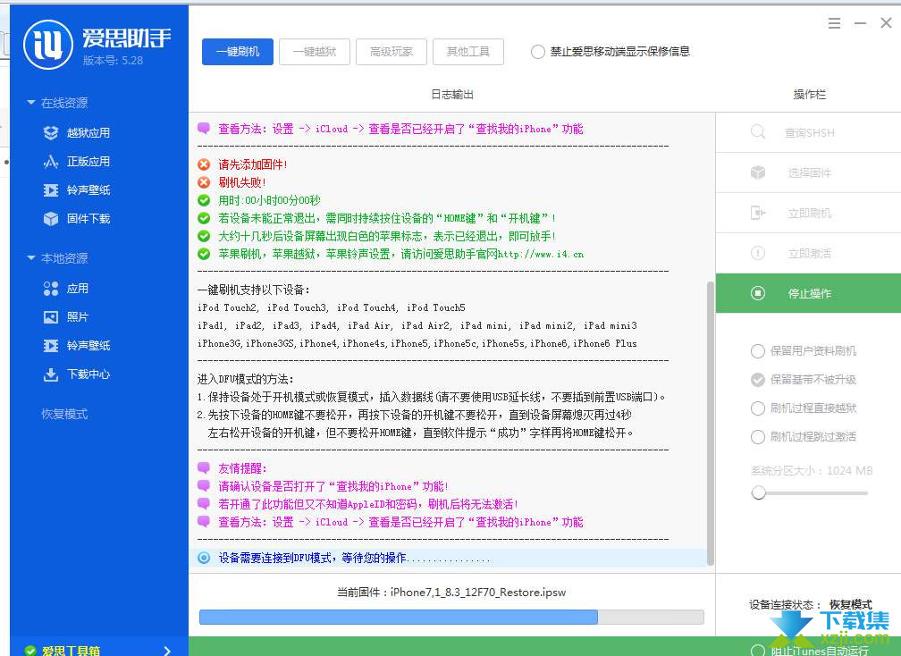Click the 铃声壁纸 icon under 在线资源
Screen dimensions: 901x656
pyautogui.click(x=51, y=190)
